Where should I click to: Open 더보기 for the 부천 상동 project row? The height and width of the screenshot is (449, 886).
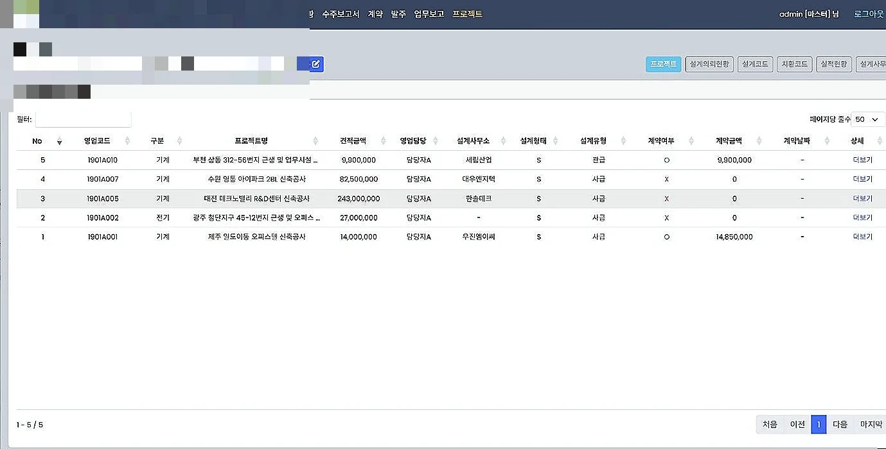pos(862,160)
